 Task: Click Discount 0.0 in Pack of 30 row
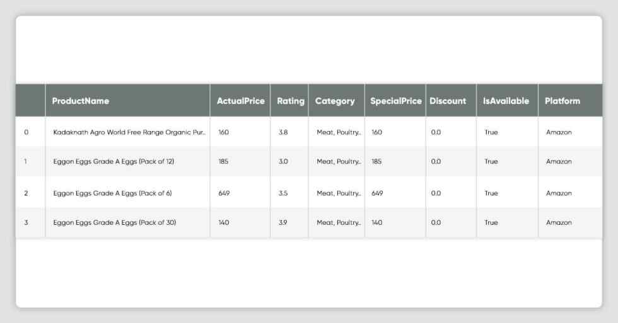(x=436, y=222)
